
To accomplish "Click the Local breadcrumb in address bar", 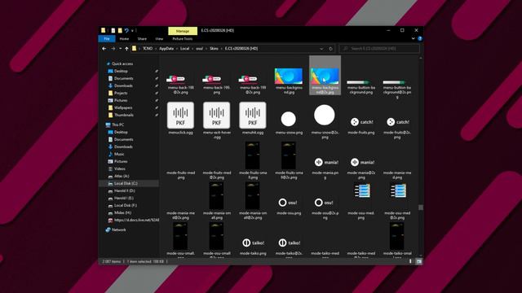I will tap(185, 49).
